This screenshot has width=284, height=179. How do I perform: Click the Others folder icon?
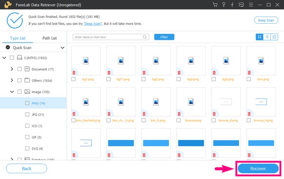(27, 80)
